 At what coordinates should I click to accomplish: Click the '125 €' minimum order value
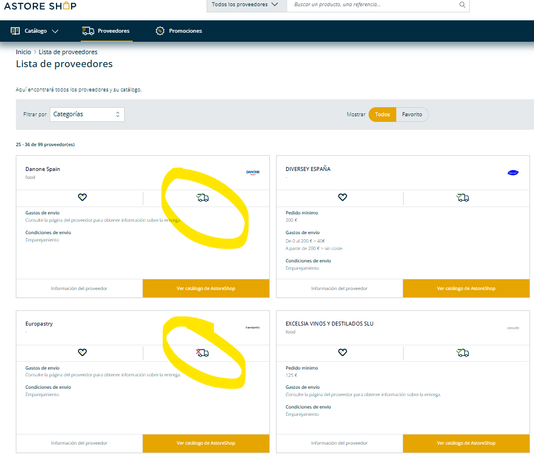(291, 376)
